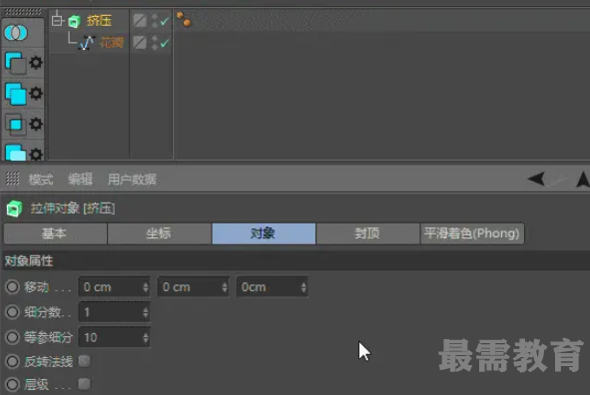
Task: Toggle the layer square for the 挤压 row
Action: (140, 20)
